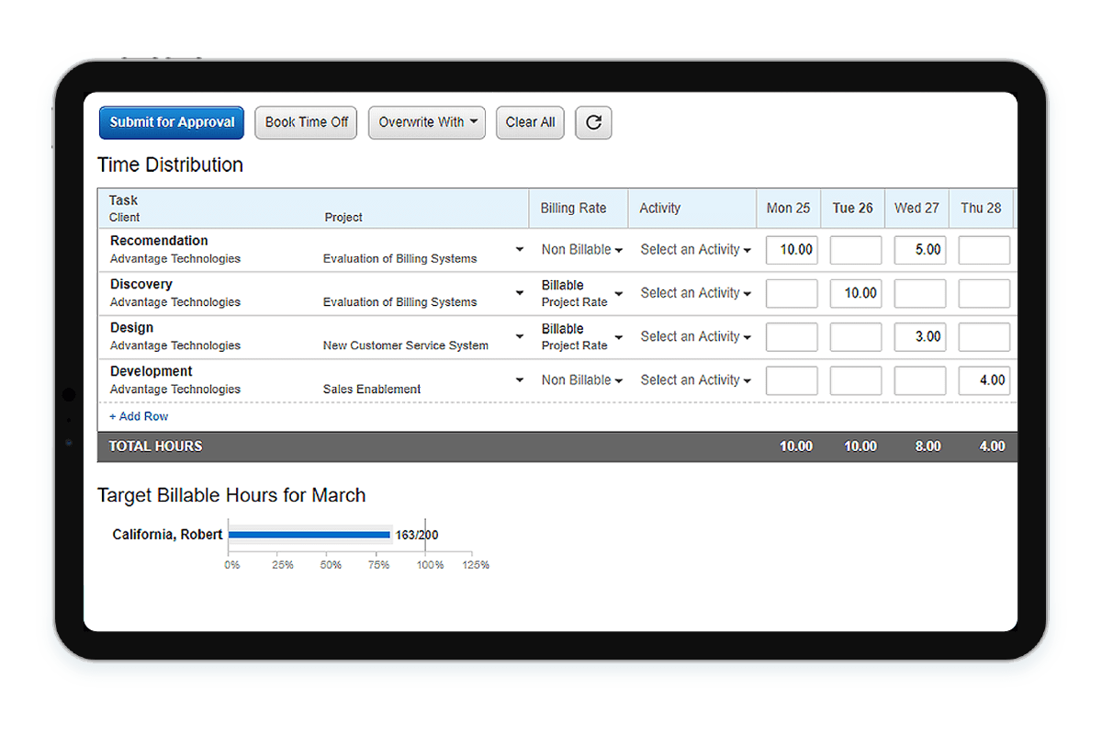Open task dropdown arrow for Design row
The image size is (1102, 735).
pos(519,336)
